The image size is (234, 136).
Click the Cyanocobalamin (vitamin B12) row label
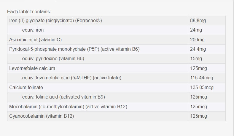[x=42, y=116]
